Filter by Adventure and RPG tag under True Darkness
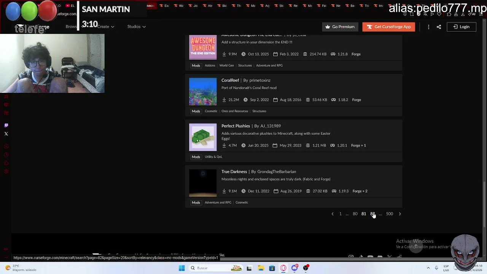 coord(218,202)
